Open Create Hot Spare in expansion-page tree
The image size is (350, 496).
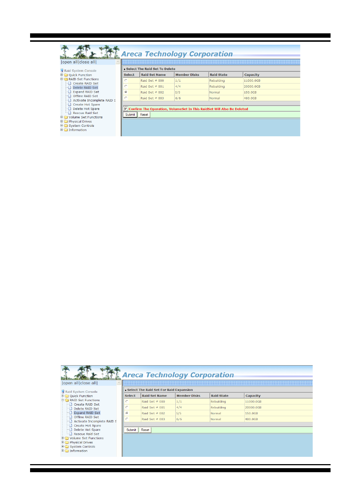click(87, 426)
